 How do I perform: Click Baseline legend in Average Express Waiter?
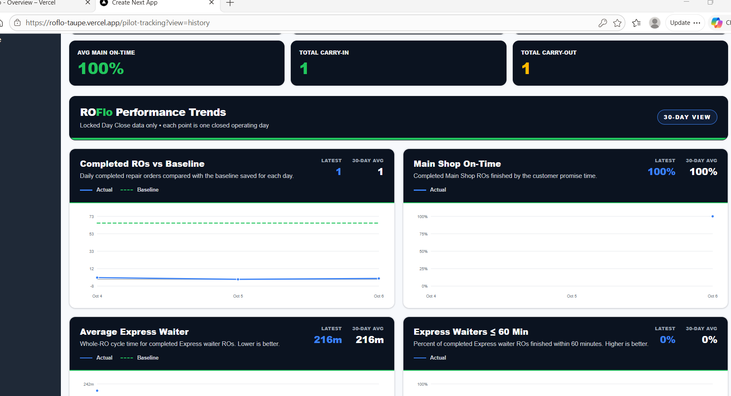pyautogui.click(x=140, y=358)
